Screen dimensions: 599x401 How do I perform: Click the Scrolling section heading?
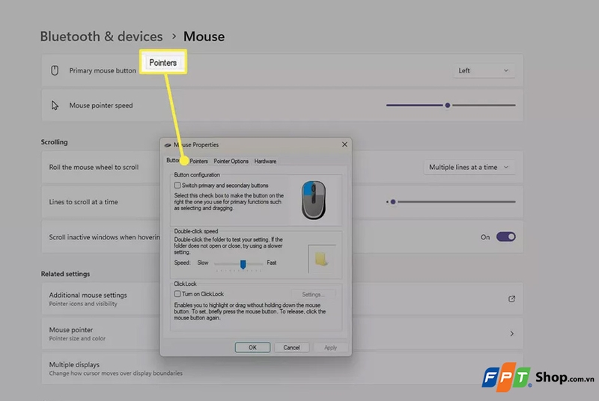pyautogui.click(x=54, y=142)
